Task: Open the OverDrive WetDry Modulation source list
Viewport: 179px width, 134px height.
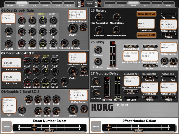Action: [77, 15]
